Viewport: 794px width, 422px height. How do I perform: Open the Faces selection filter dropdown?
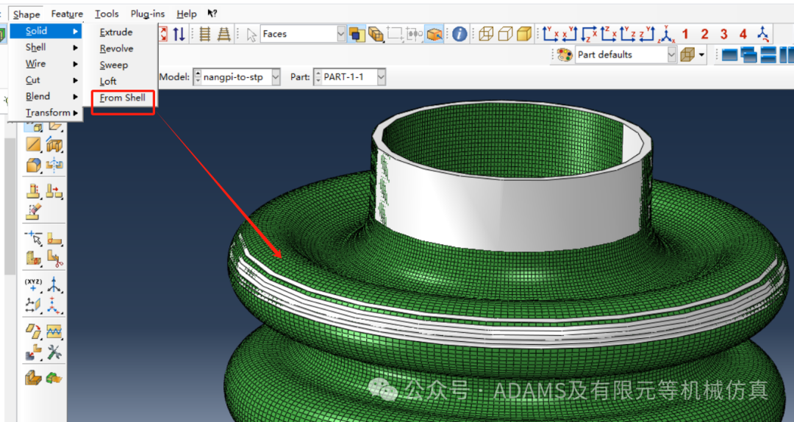[341, 34]
